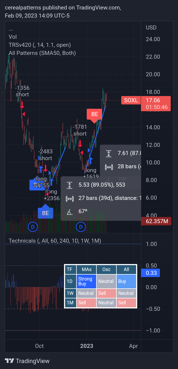Select the TRSv420 (, 14, 1.1, open) legend
This screenshot has width=178, height=369.
pyautogui.click(x=40, y=45)
